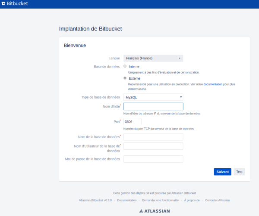Viewport: 259px width, 216px height.
Task: Open the Documentation footer link
Action: (127, 201)
